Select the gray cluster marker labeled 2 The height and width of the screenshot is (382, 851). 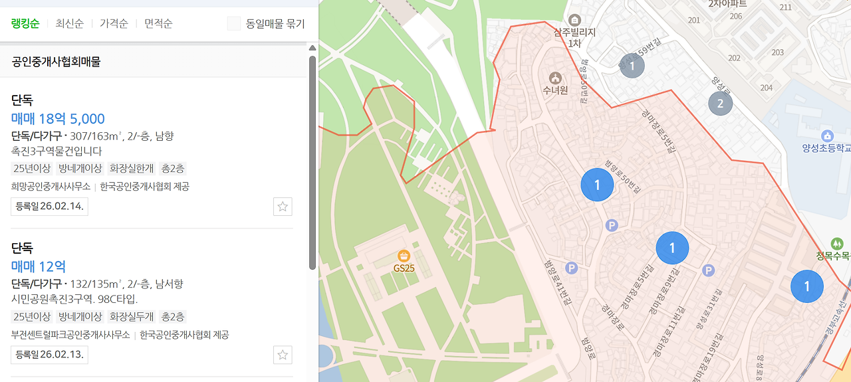tap(720, 103)
